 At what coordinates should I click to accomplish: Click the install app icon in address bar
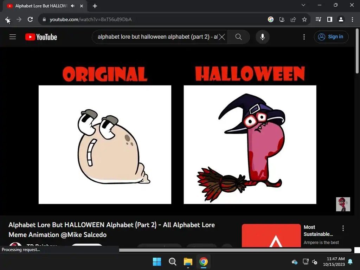[282, 20]
